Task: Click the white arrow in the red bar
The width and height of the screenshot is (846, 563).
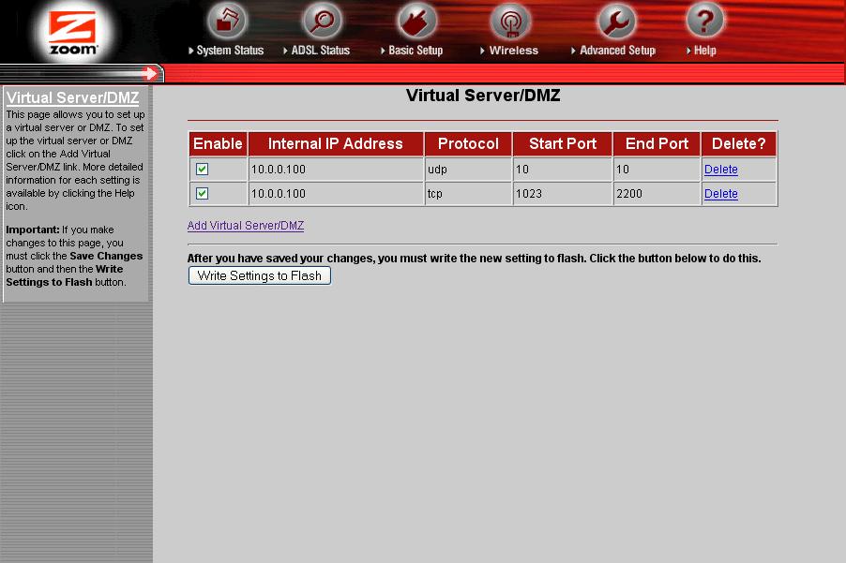Action: click(149, 73)
